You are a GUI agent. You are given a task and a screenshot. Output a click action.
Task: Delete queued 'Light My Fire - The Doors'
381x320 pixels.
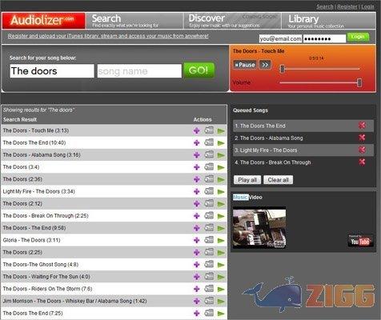pyautogui.click(x=362, y=150)
